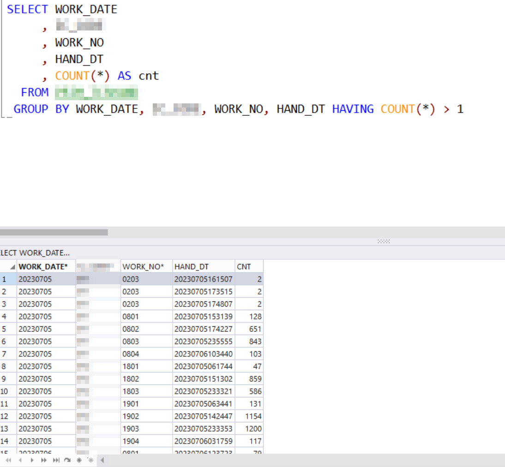Click HAND_DT cell 20230705233321
Image resolution: width=505 pixels, height=467 pixels.
point(204,391)
